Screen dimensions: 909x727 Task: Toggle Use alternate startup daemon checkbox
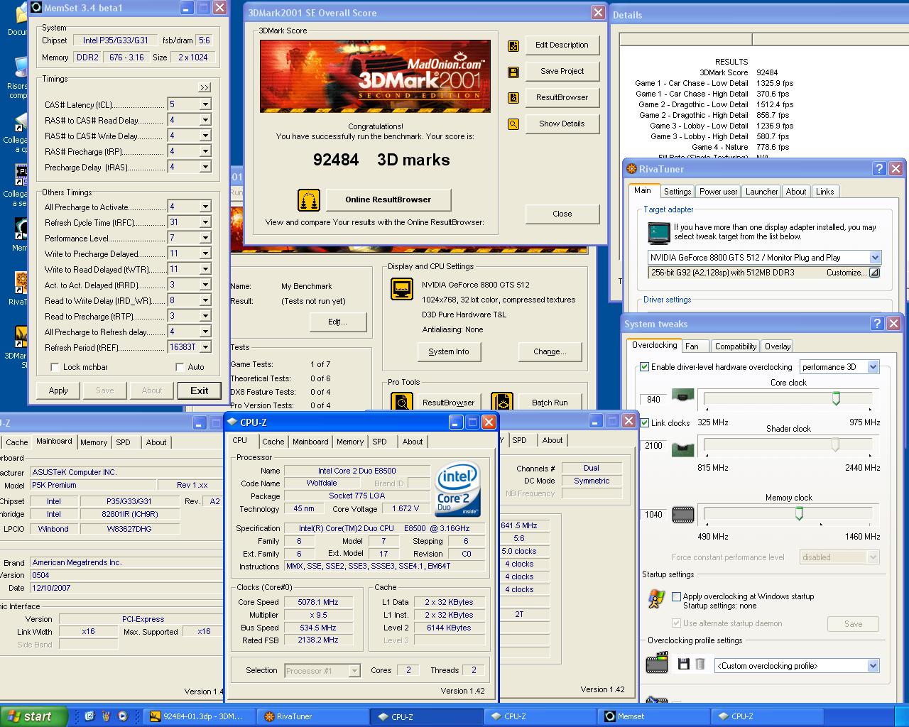(676, 623)
